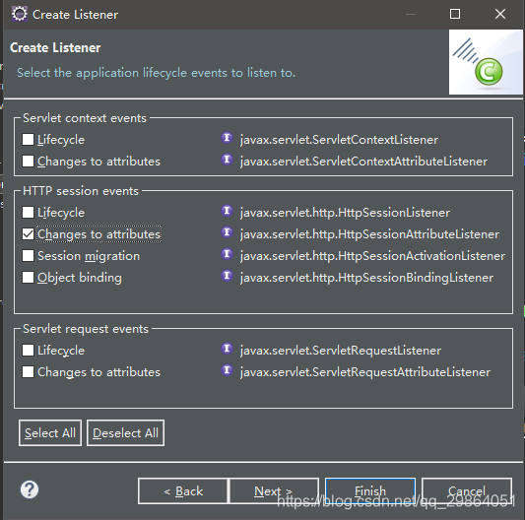Click the 'Select the application lifecycle events' description
The height and width of the screenshot is (520, 525).
click(x=156, y=73)
